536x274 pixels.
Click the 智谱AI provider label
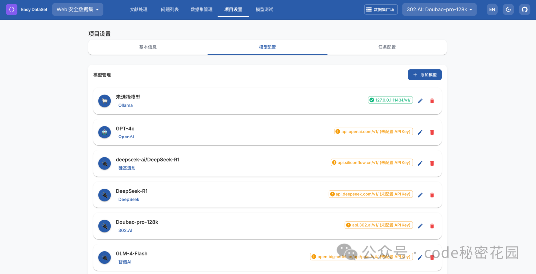coord(125,262)
